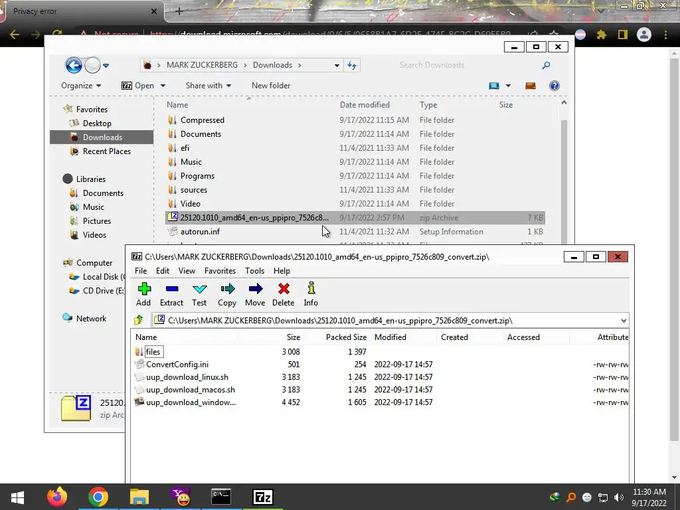Open the Windows Start menu

point(18,497)
